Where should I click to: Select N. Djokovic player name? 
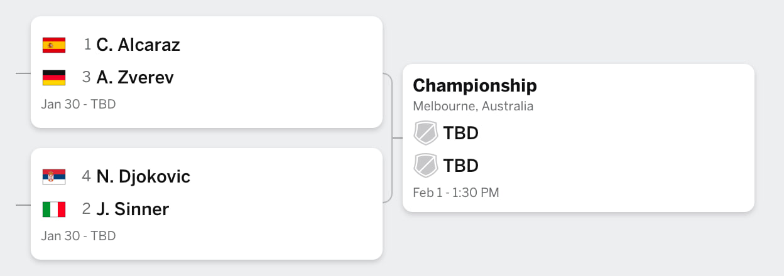click(143, 177)
